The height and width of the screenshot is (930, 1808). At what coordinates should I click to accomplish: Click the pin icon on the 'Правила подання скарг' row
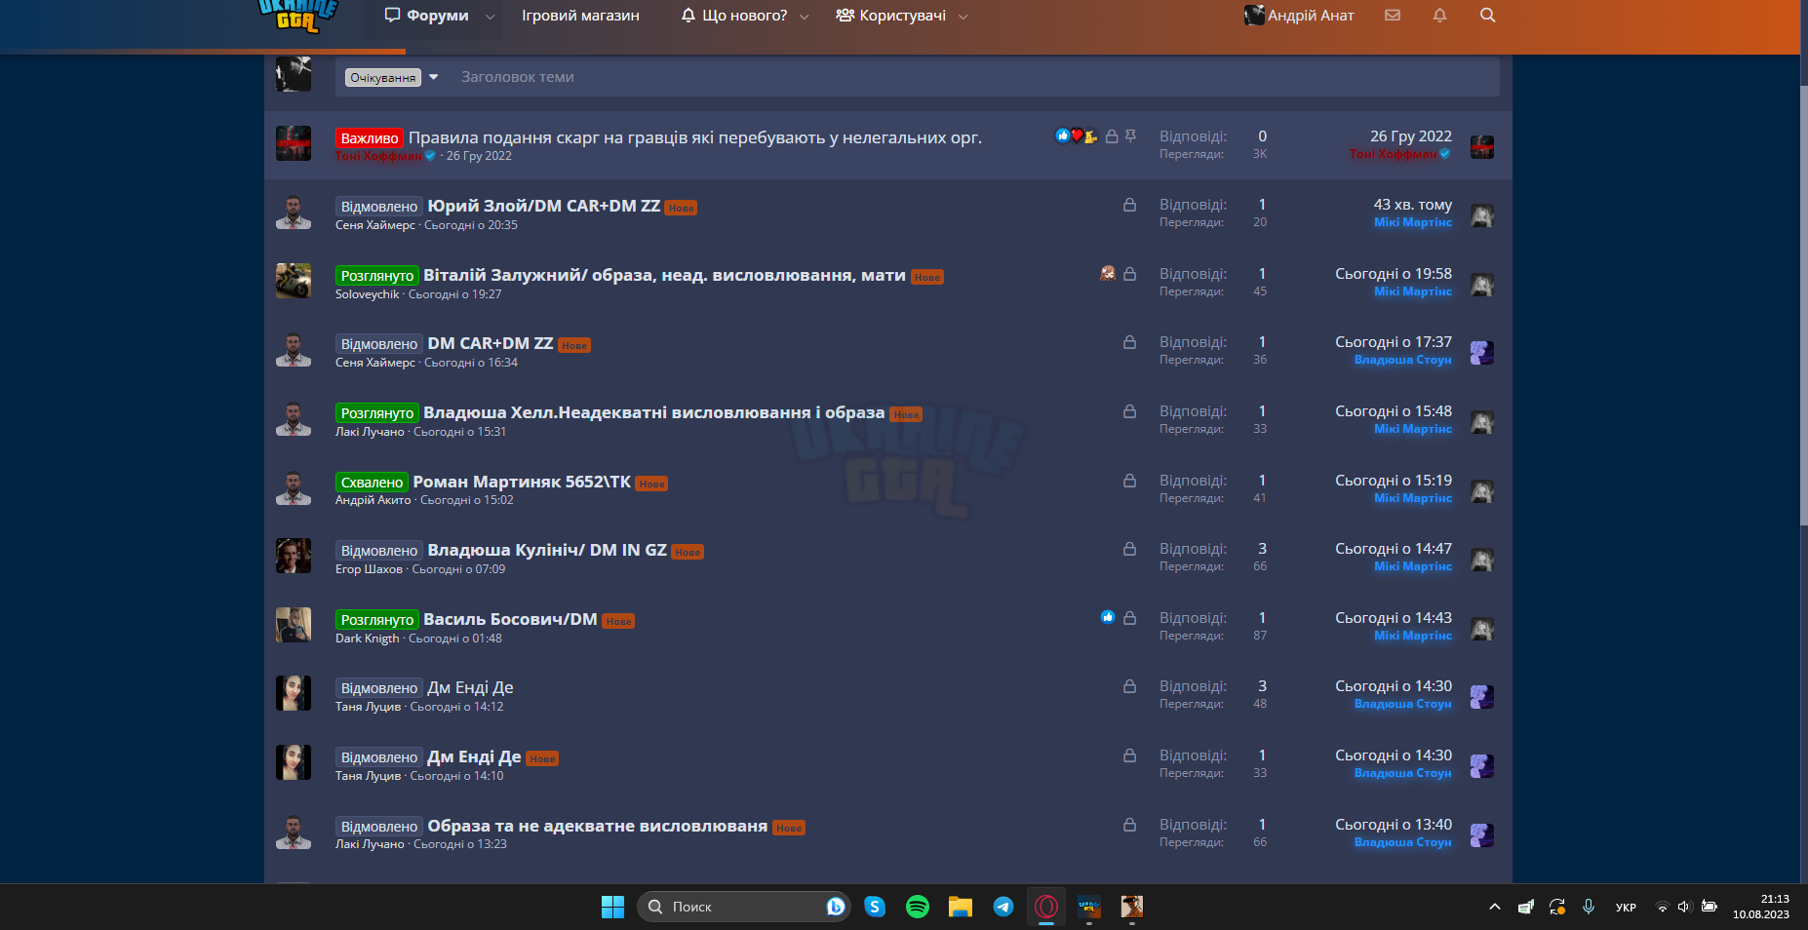click(x=1130, y=136)
